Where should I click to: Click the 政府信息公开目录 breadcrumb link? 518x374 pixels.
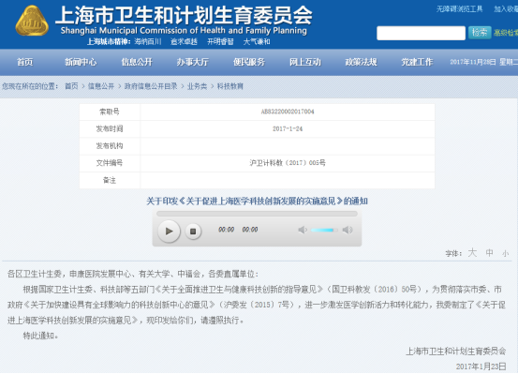point(151,86)
